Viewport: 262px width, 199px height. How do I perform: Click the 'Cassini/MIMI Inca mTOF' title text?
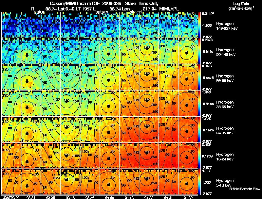pos(75,3)
